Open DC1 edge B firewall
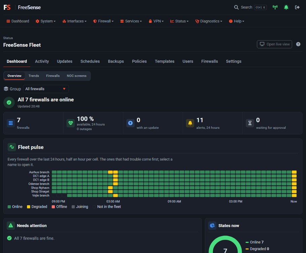This screenshot has height=253, width=306. 41,180
